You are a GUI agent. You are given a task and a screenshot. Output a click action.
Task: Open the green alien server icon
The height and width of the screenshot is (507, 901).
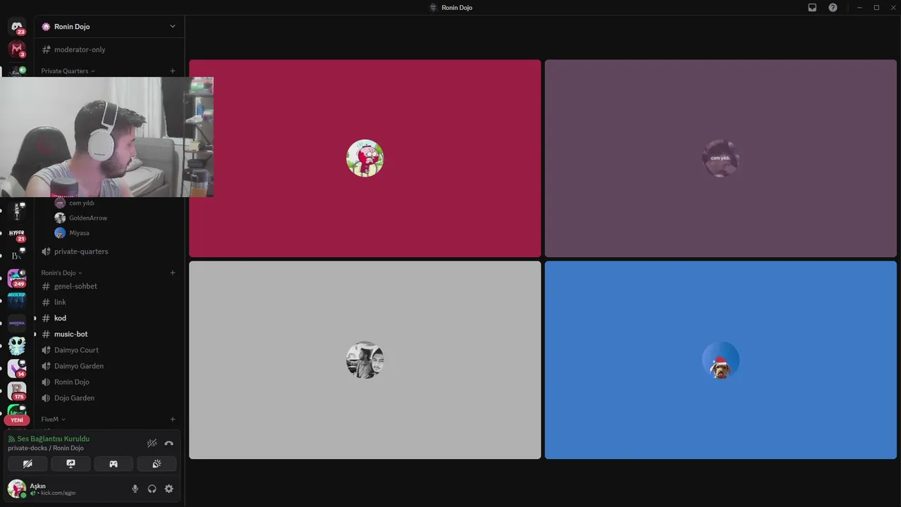[x=17, y=346]
